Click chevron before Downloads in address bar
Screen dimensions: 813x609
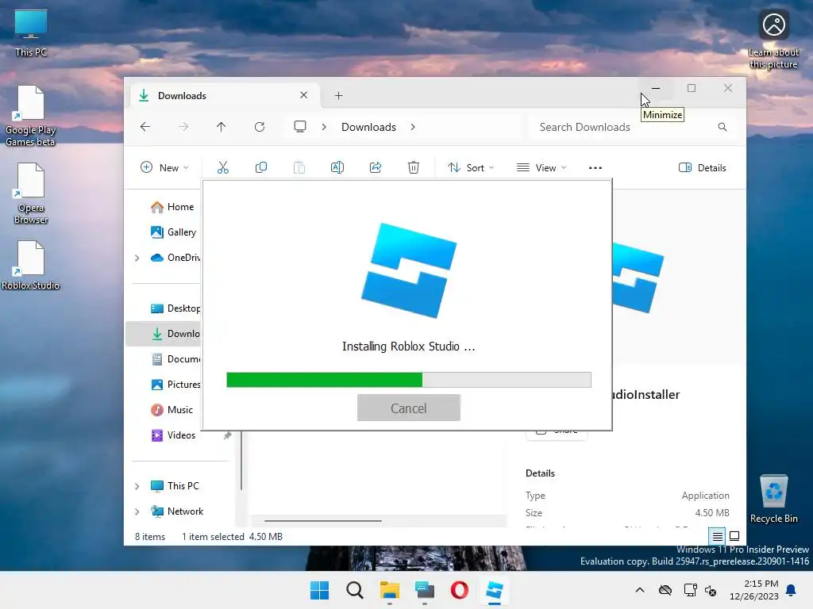click(x=324, y=127)
